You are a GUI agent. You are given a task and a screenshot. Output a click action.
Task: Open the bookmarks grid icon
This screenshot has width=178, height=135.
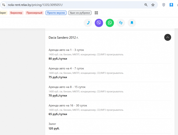point(96,13)
